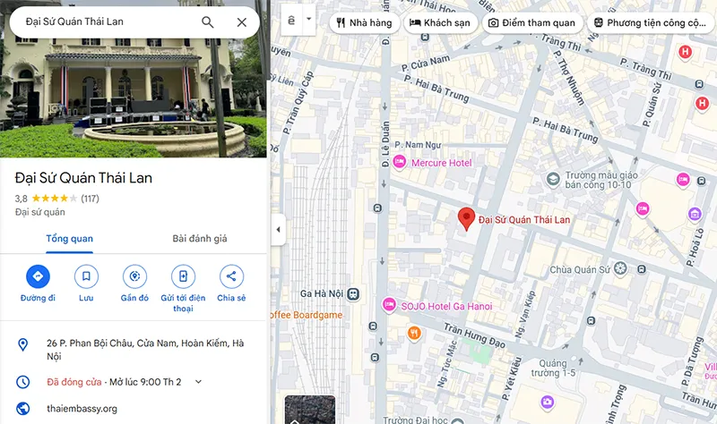
Task: Select the Tổng quan tab
Action: tap(70, 238)
